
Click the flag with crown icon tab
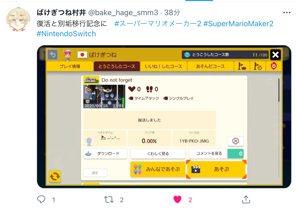pos(242,66)
